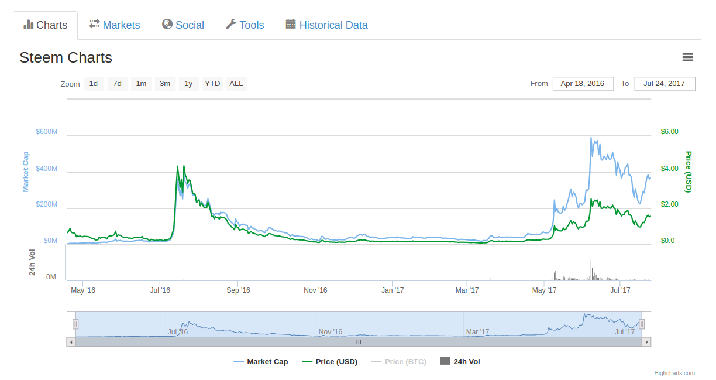
Task: Click the Price (USD) axis title
Action: pyautogui.click(x=689, y=172)
